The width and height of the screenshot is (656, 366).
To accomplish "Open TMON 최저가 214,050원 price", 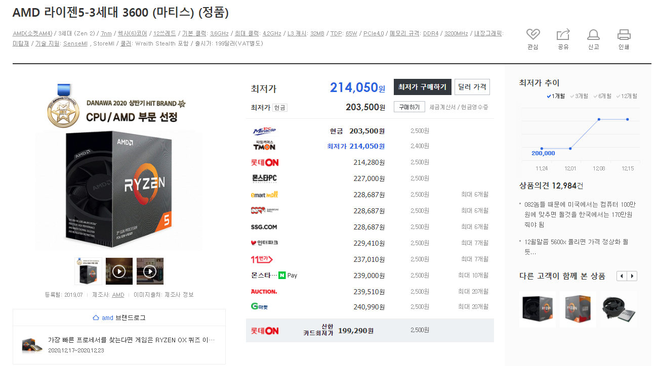I will click(x=356, y=146).
